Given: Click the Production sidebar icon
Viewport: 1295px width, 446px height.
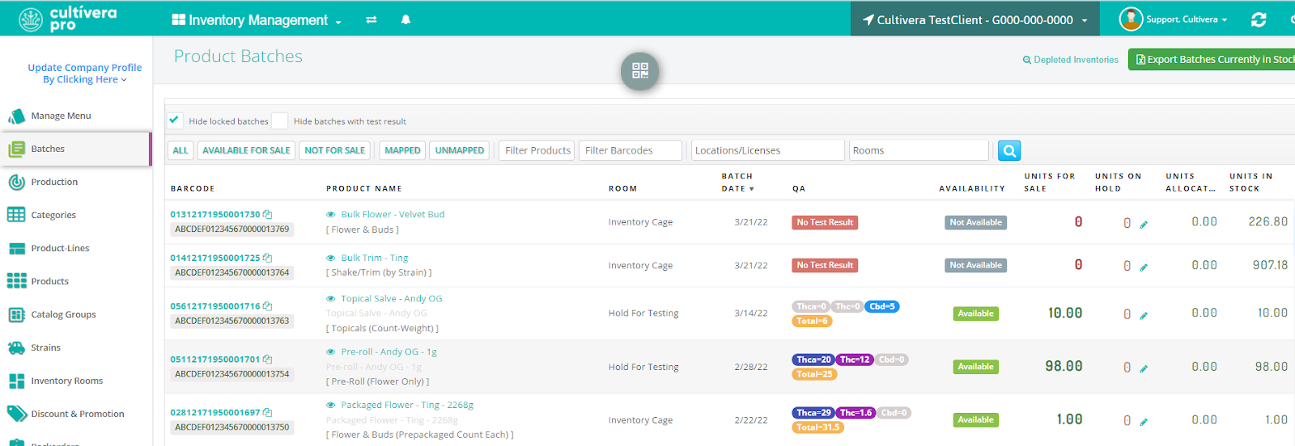Looking at the screenshot, I should (x=16, y=182).
